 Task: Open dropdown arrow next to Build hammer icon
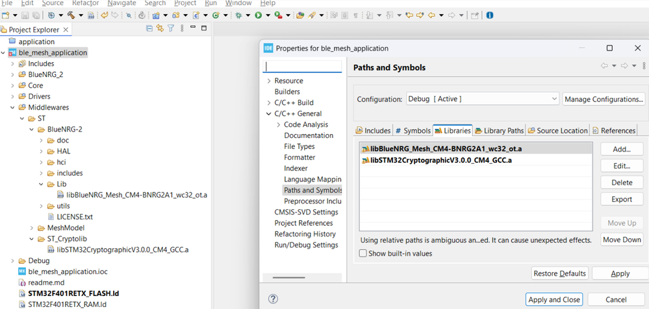point(81,16)
